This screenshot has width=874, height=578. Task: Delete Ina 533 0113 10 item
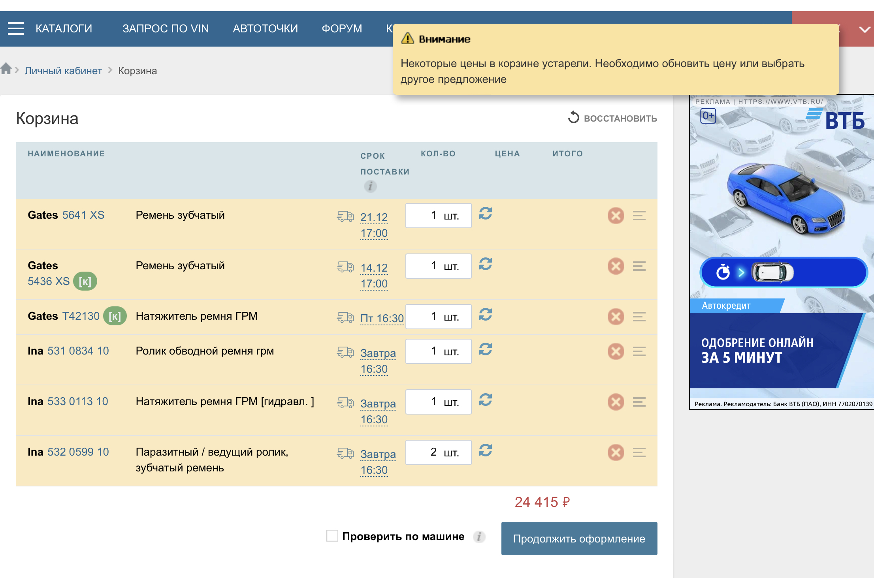pos(616,402)
